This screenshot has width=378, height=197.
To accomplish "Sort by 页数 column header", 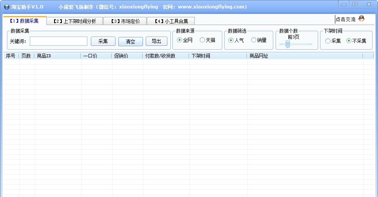I will [x=27, y=56].
